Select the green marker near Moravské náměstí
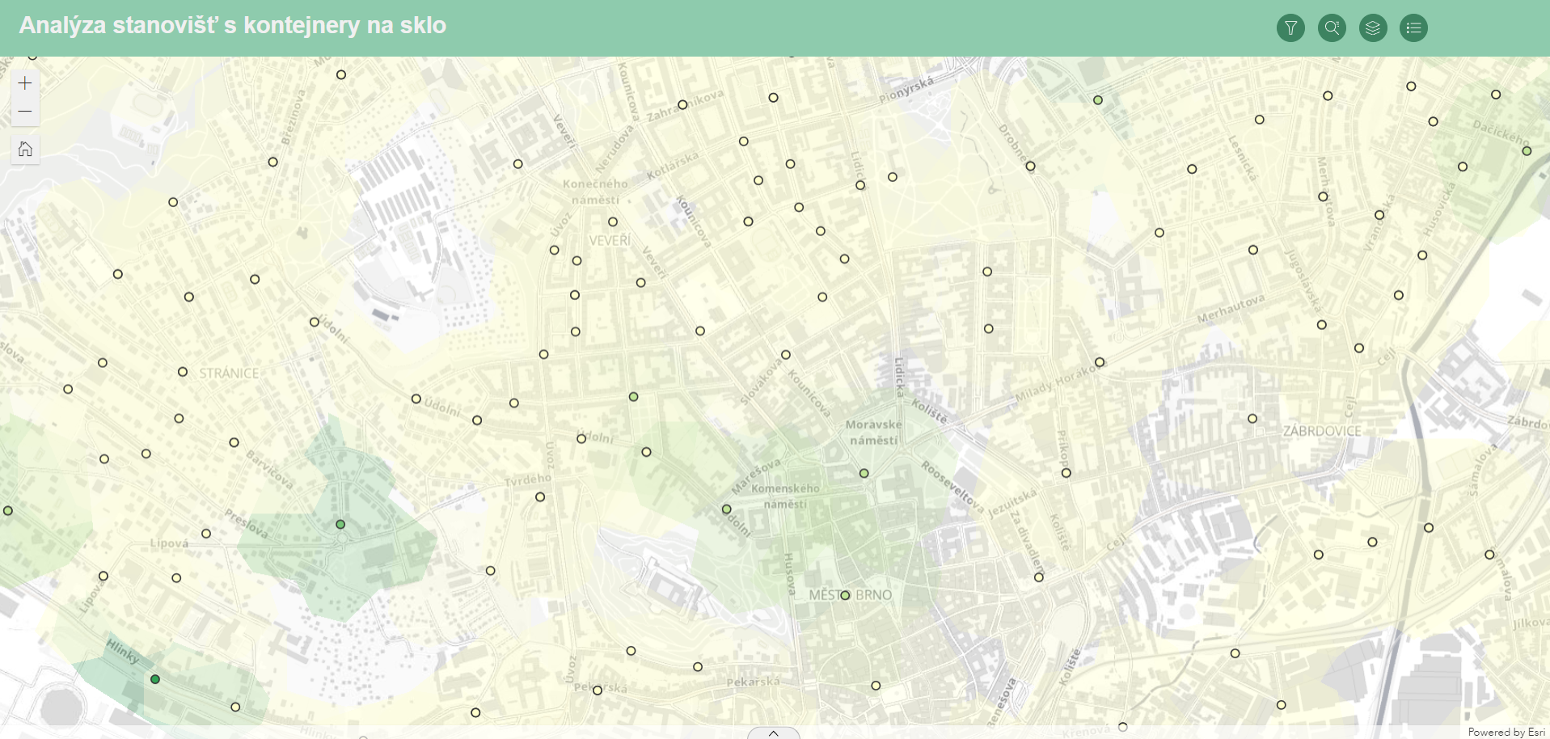Viewport: 1550px width, 739px height. [864, 473]
